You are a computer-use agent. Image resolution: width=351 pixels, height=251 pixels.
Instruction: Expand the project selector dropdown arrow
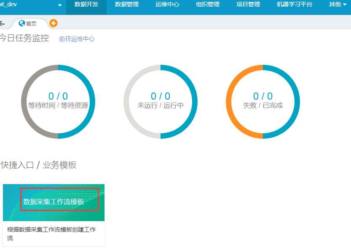tap(60, 5)
